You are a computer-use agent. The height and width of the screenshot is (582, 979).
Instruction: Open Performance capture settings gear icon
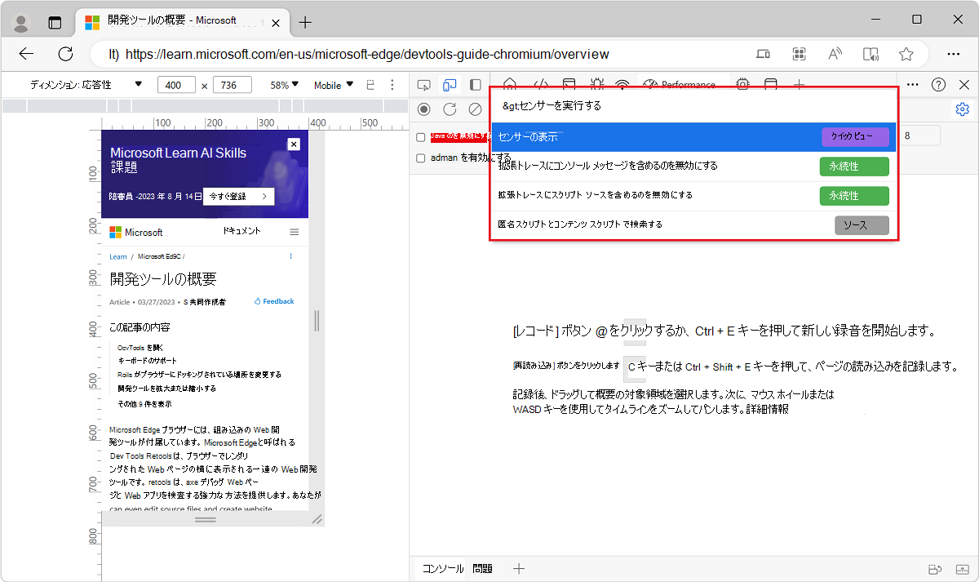[x=962, y=109]
